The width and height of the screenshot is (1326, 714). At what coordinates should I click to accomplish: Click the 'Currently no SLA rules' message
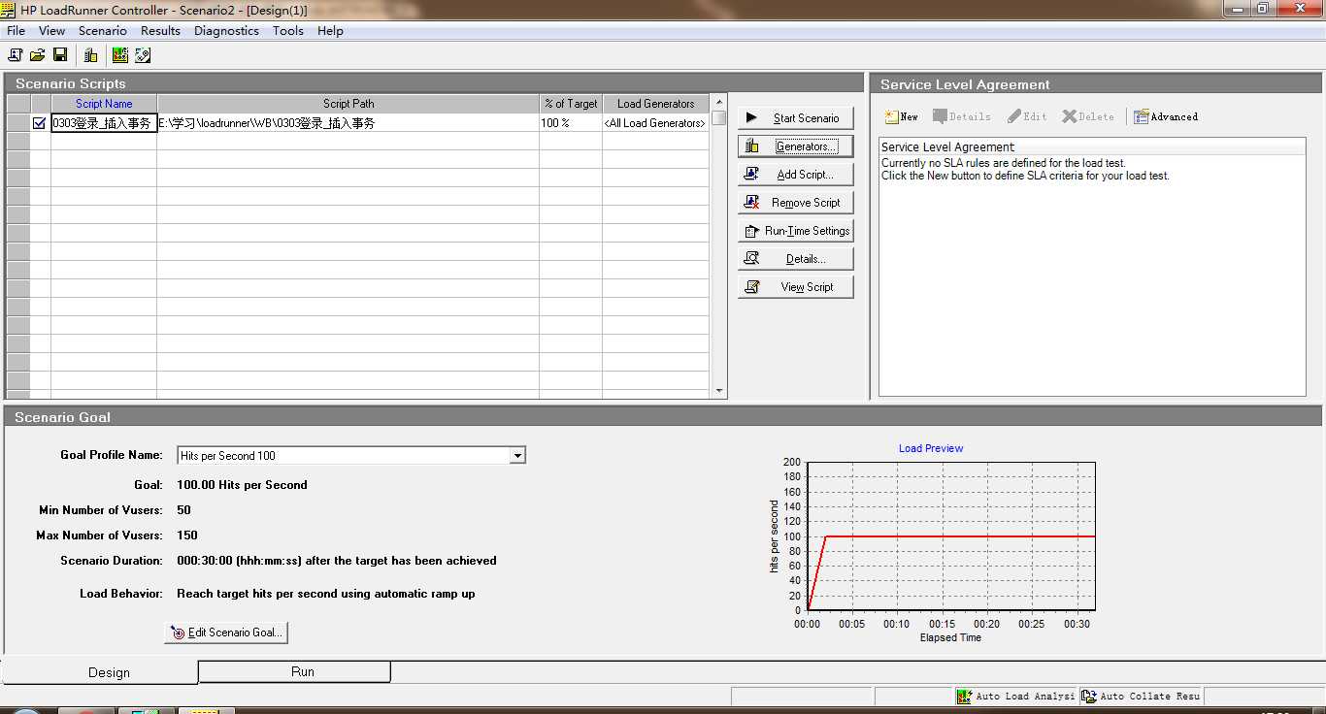(x=1004, y=163)
